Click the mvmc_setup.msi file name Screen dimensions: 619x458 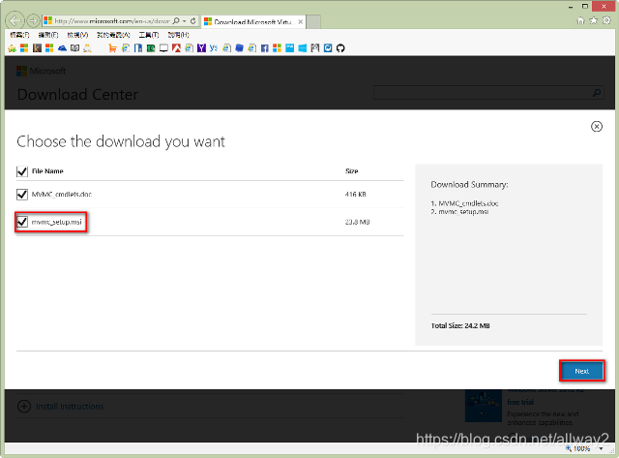(x=56, y=222)
